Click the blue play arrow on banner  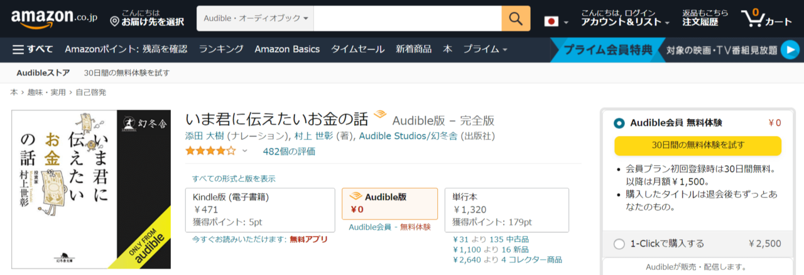click(790, 49)
